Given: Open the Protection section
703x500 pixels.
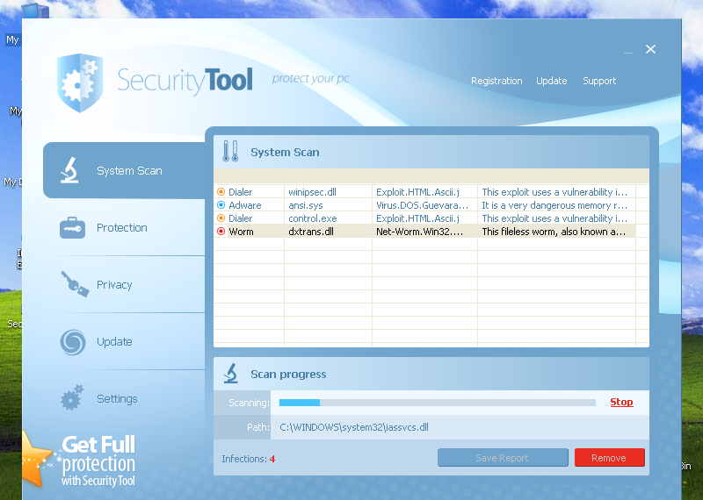Looking at the screenshot, I should 124,227.
